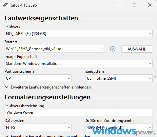Click the Laufwerksbezeichnung label
This screenshot has height=137, width=157.
(x=24, y=106)
